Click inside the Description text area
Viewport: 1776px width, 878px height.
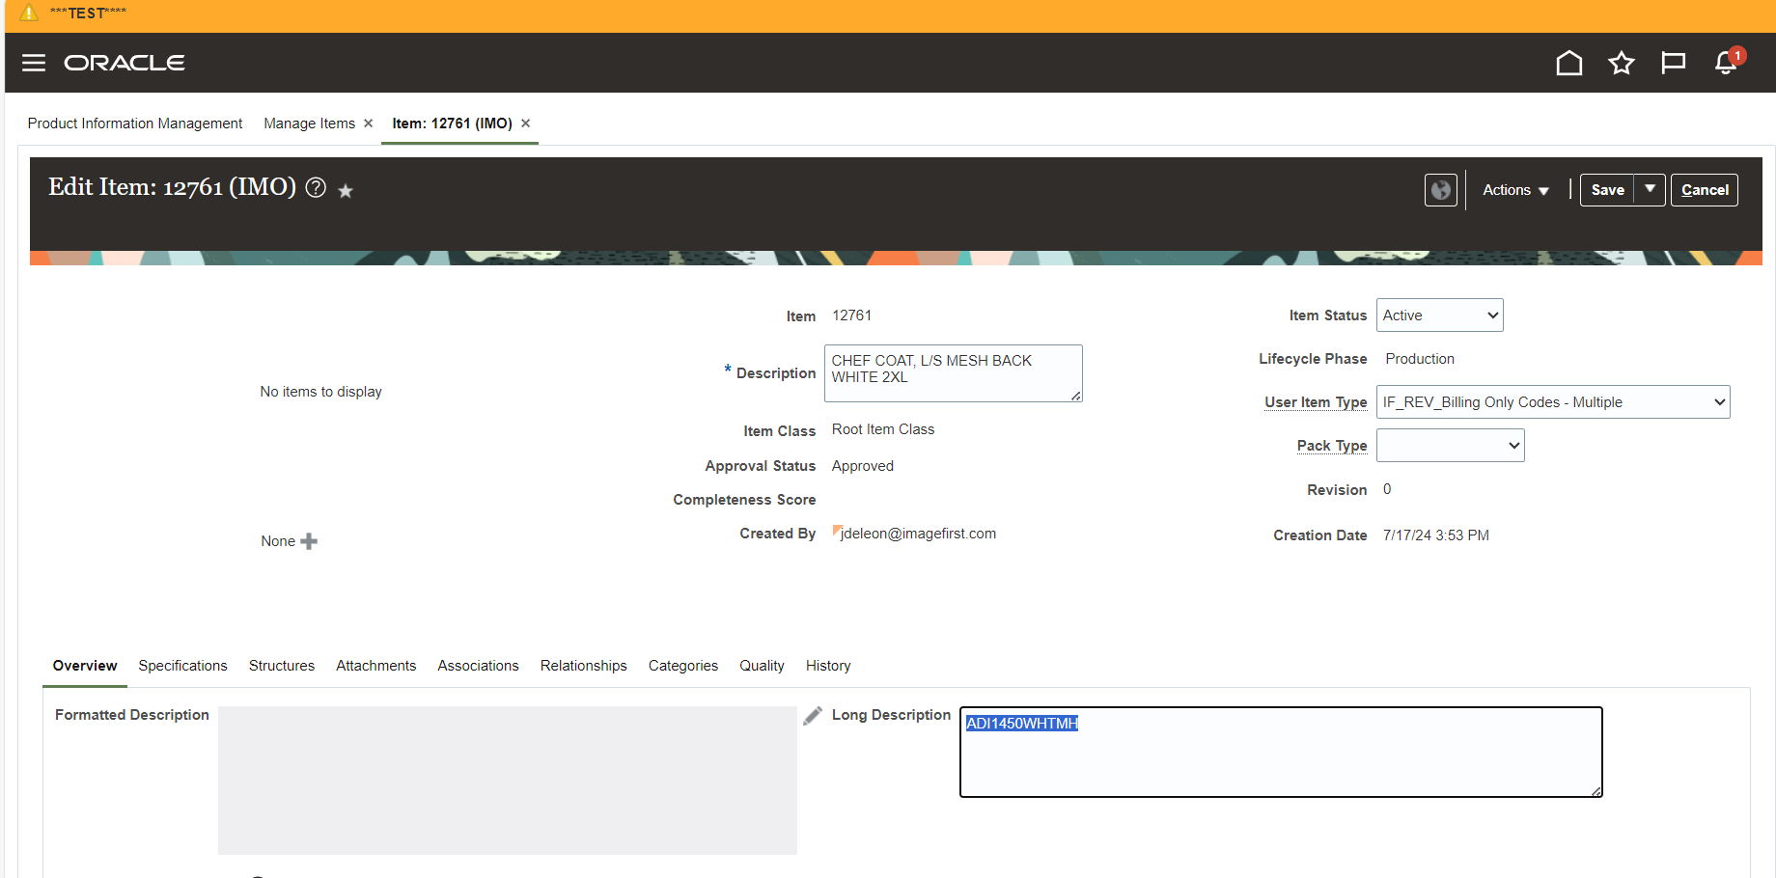click(x=952, y=373)
